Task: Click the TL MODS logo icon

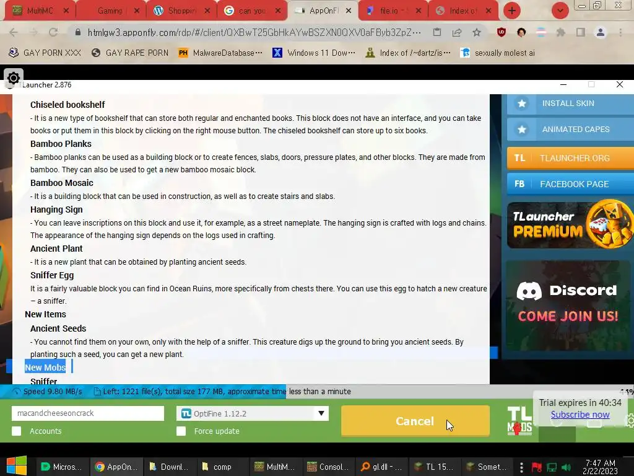Action: point(519,421)
